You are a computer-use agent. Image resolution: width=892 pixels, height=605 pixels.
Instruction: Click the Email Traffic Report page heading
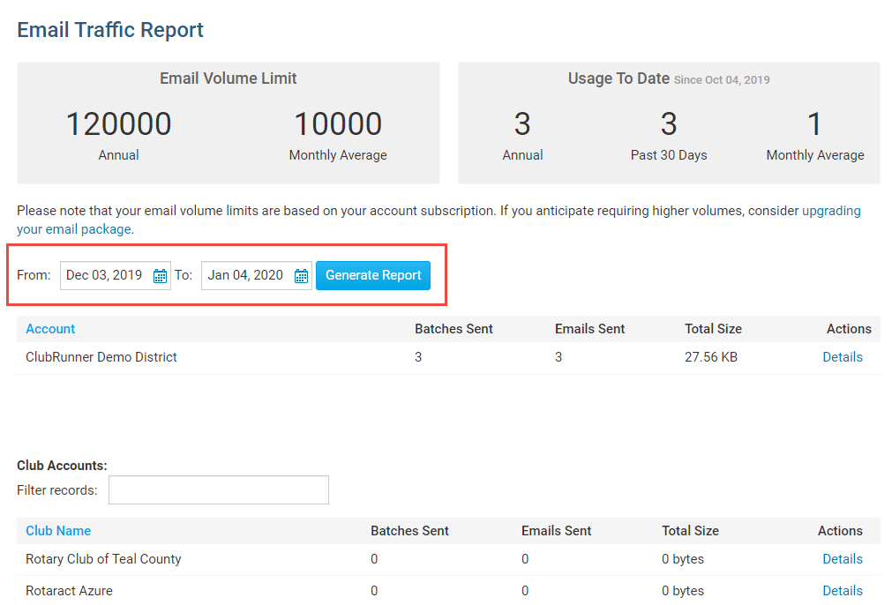pos(110,30)
